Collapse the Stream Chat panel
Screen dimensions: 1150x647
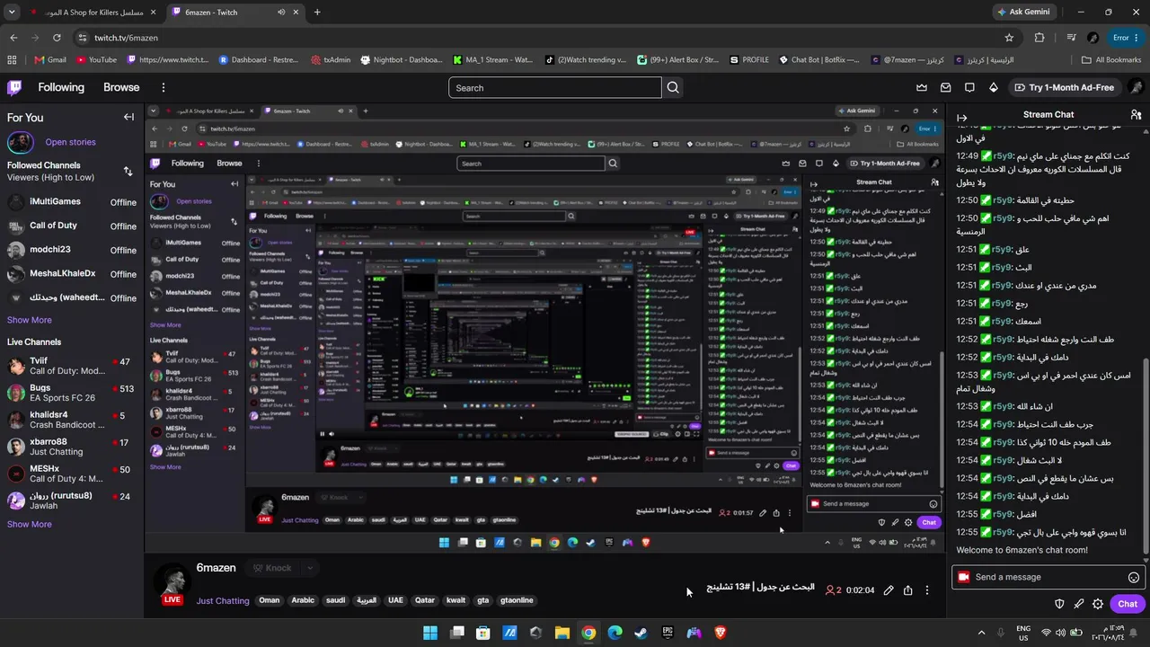tap(961, 117)
